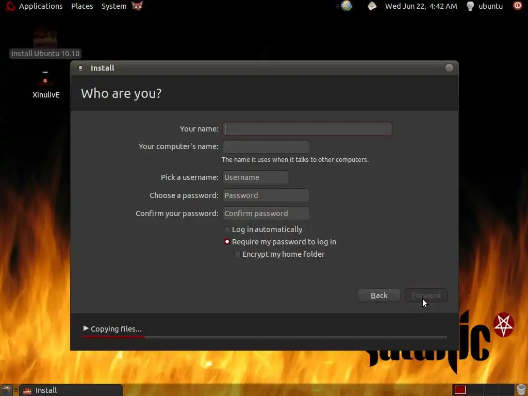The width and height of the screenshot is (528, 396).
Task: Focus the computer's name field
Action: [x=266, y=147]
